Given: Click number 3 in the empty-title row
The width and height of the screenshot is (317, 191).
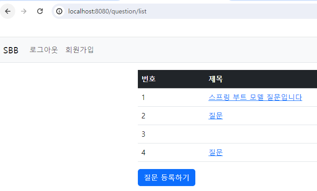Looking at the screenshot, I should 143,134.
